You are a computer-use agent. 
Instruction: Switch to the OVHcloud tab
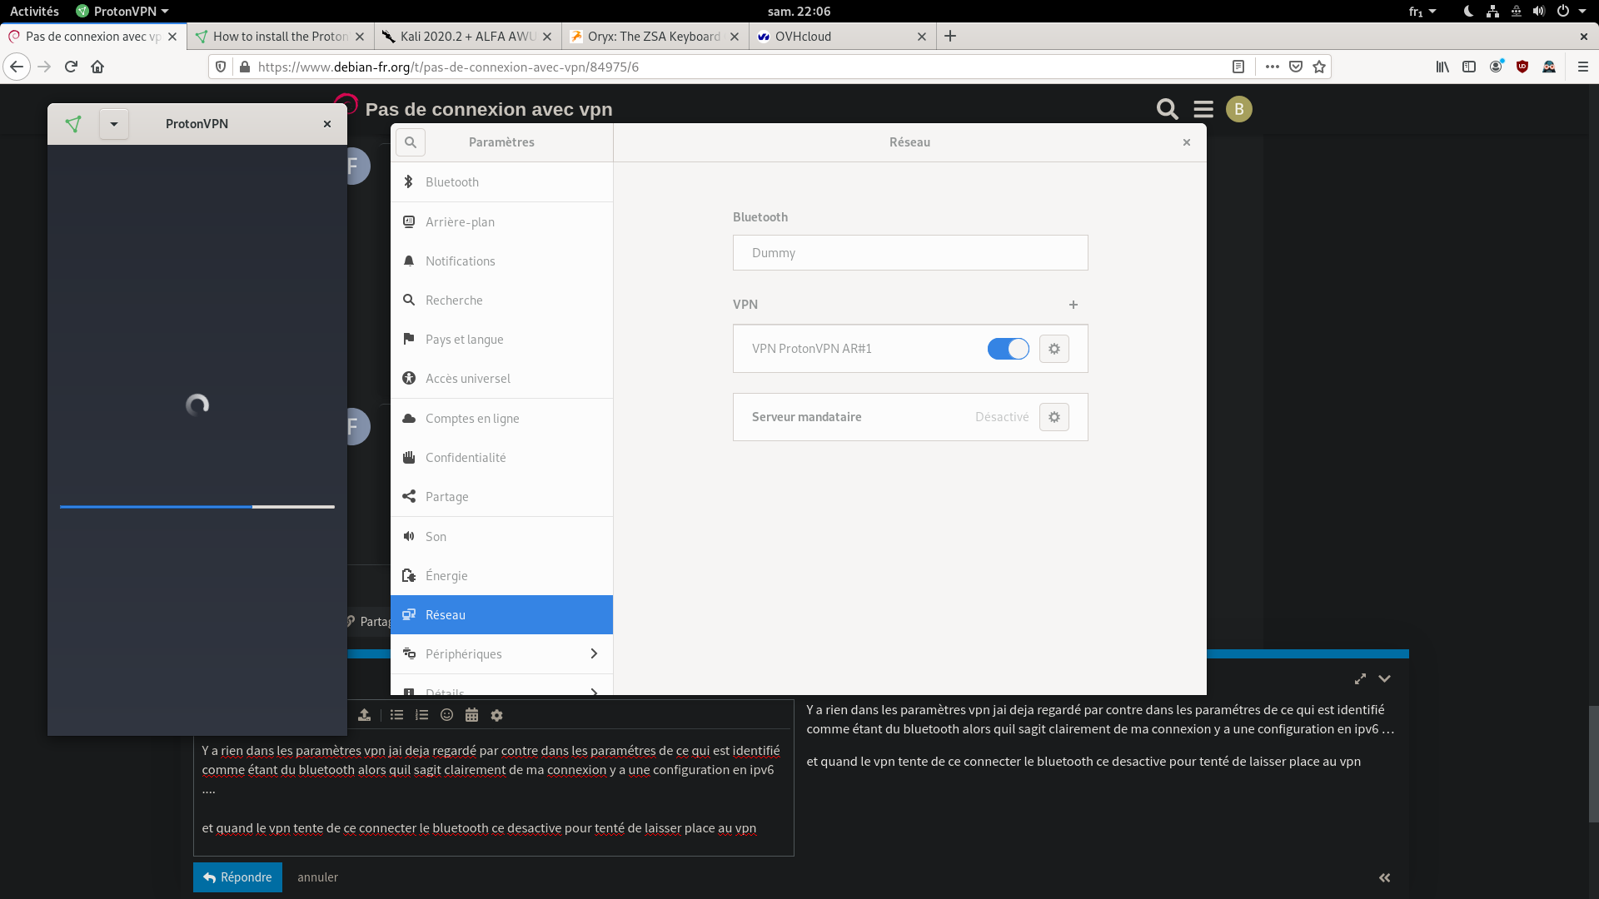(x=833, y=37)
